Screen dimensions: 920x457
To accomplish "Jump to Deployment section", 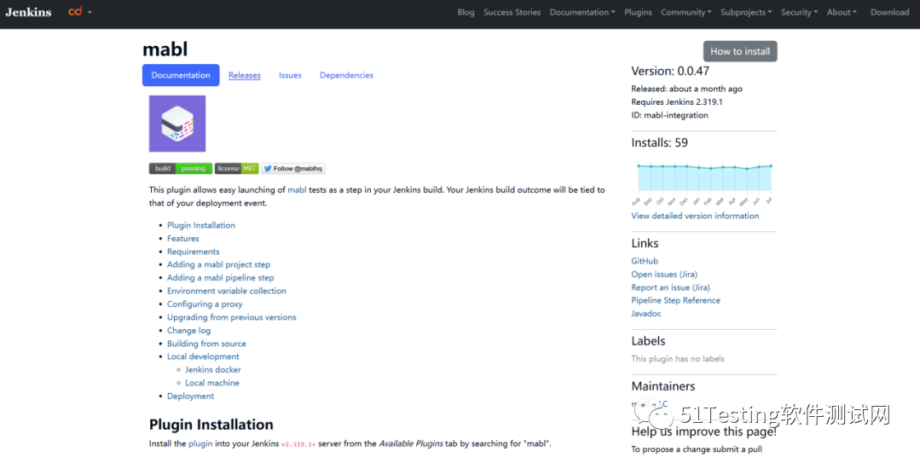I will coord(191,396).
